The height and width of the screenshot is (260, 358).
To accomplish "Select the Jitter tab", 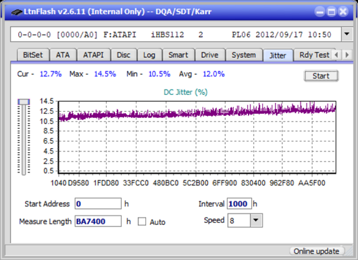I will pyautogui.click(x=278, y=55).
